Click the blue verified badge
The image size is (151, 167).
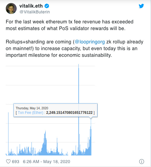[x=47, y=6]
